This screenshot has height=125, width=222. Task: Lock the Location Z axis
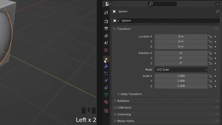[x=210, y=47]
